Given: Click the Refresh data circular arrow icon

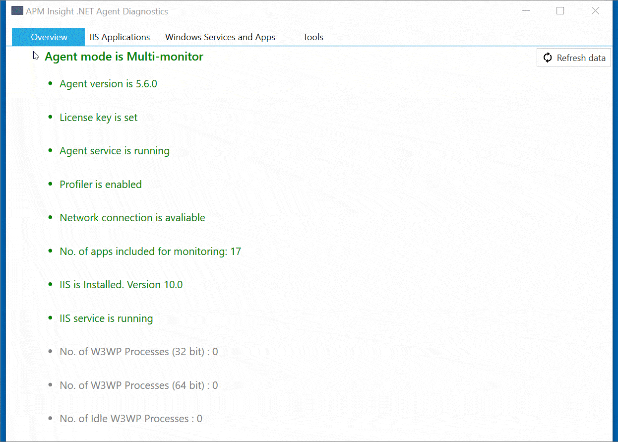Looking at the screenshot, I should tap(548, 58).
